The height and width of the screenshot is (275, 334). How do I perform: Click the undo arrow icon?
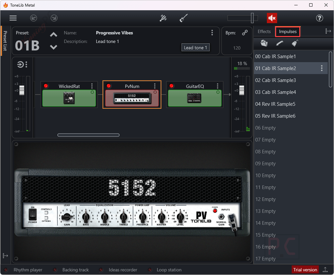click(x=33, y=18)
